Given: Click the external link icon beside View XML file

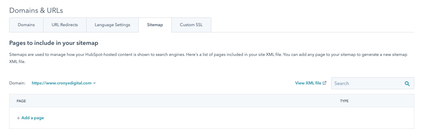Looking at the screenshot, I should [324, 83].
